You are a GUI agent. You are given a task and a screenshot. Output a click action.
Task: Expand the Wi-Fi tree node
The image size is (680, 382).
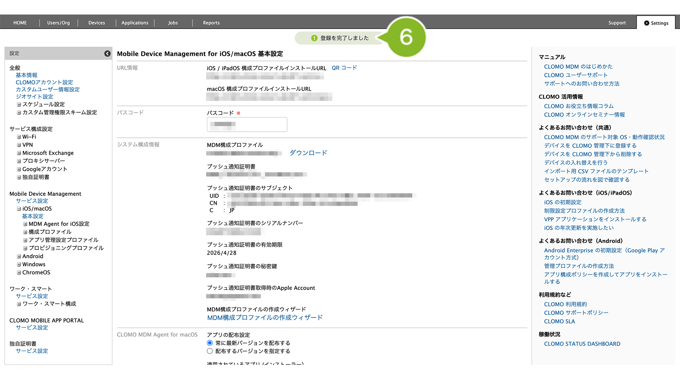tap(19, 137)
